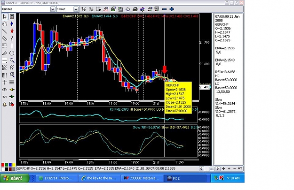The width and height of the screenshot is (294, 190).
Task: Select the wavy curve drawing tool
Action: (x=12, y=38)
